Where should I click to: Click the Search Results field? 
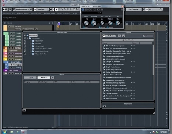128,40
